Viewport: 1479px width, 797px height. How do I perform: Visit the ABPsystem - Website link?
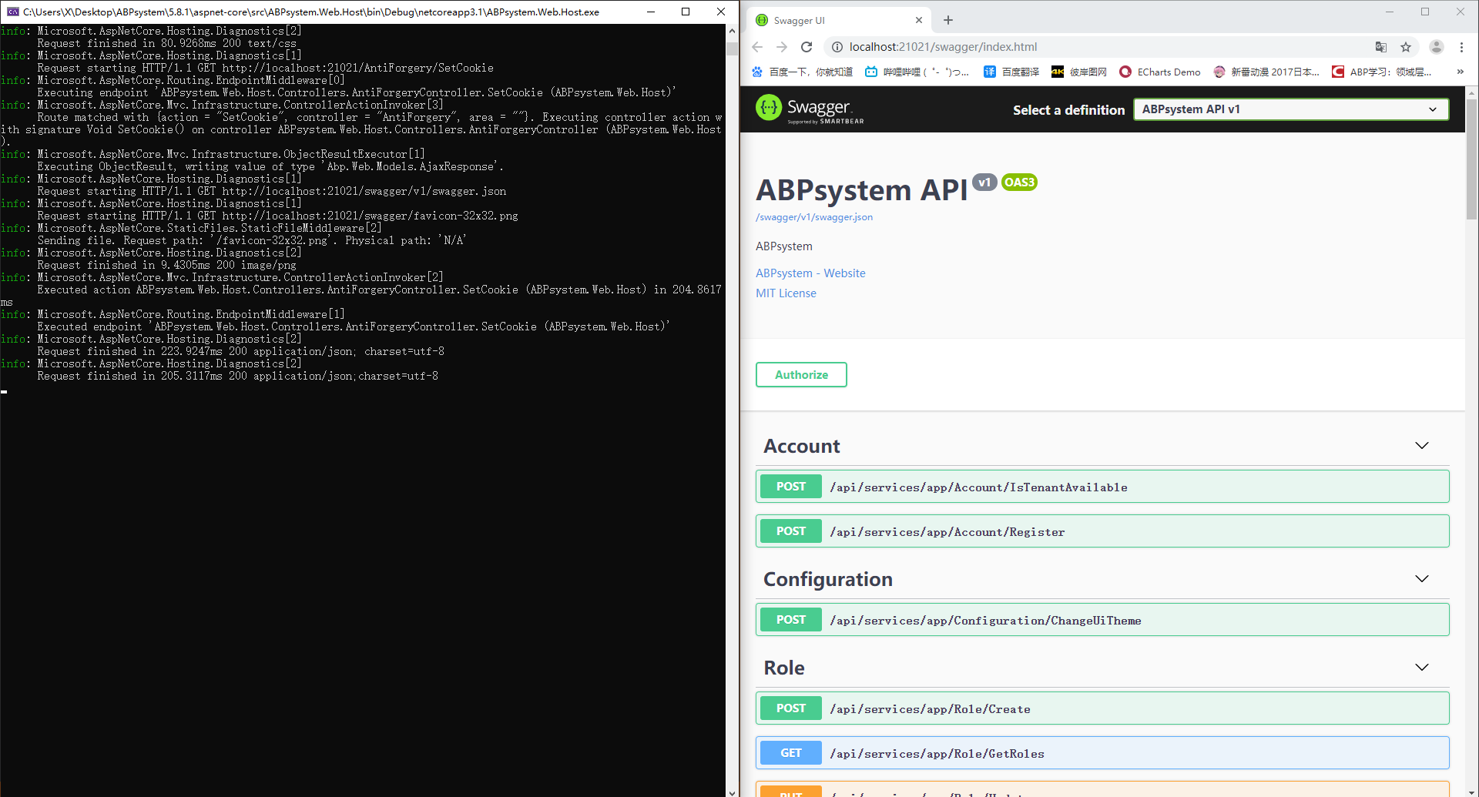(810, 273)
